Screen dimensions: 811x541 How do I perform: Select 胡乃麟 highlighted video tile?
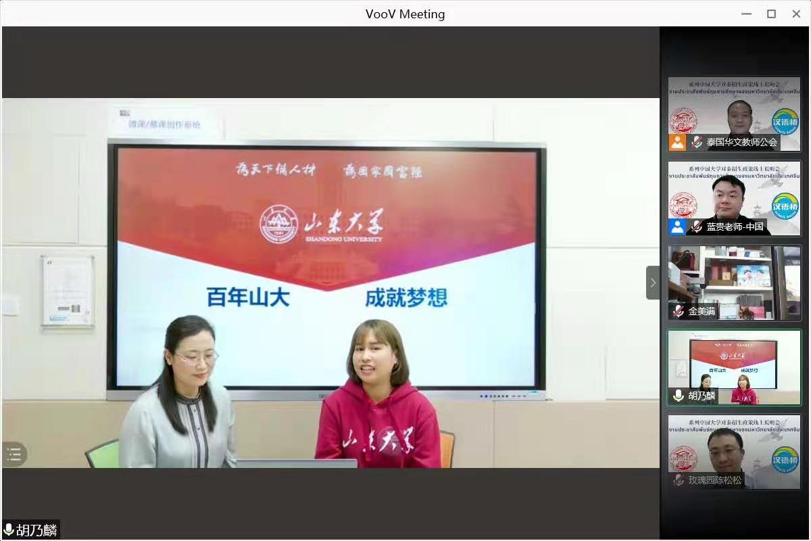click(x=734, y=367)
